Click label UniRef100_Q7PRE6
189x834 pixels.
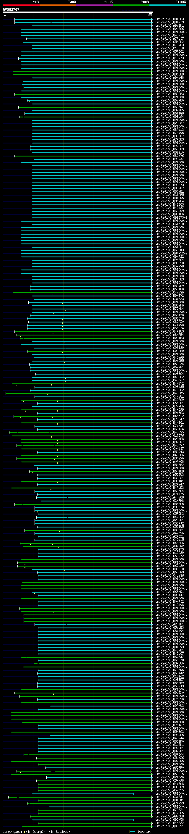tap(170, 406)
